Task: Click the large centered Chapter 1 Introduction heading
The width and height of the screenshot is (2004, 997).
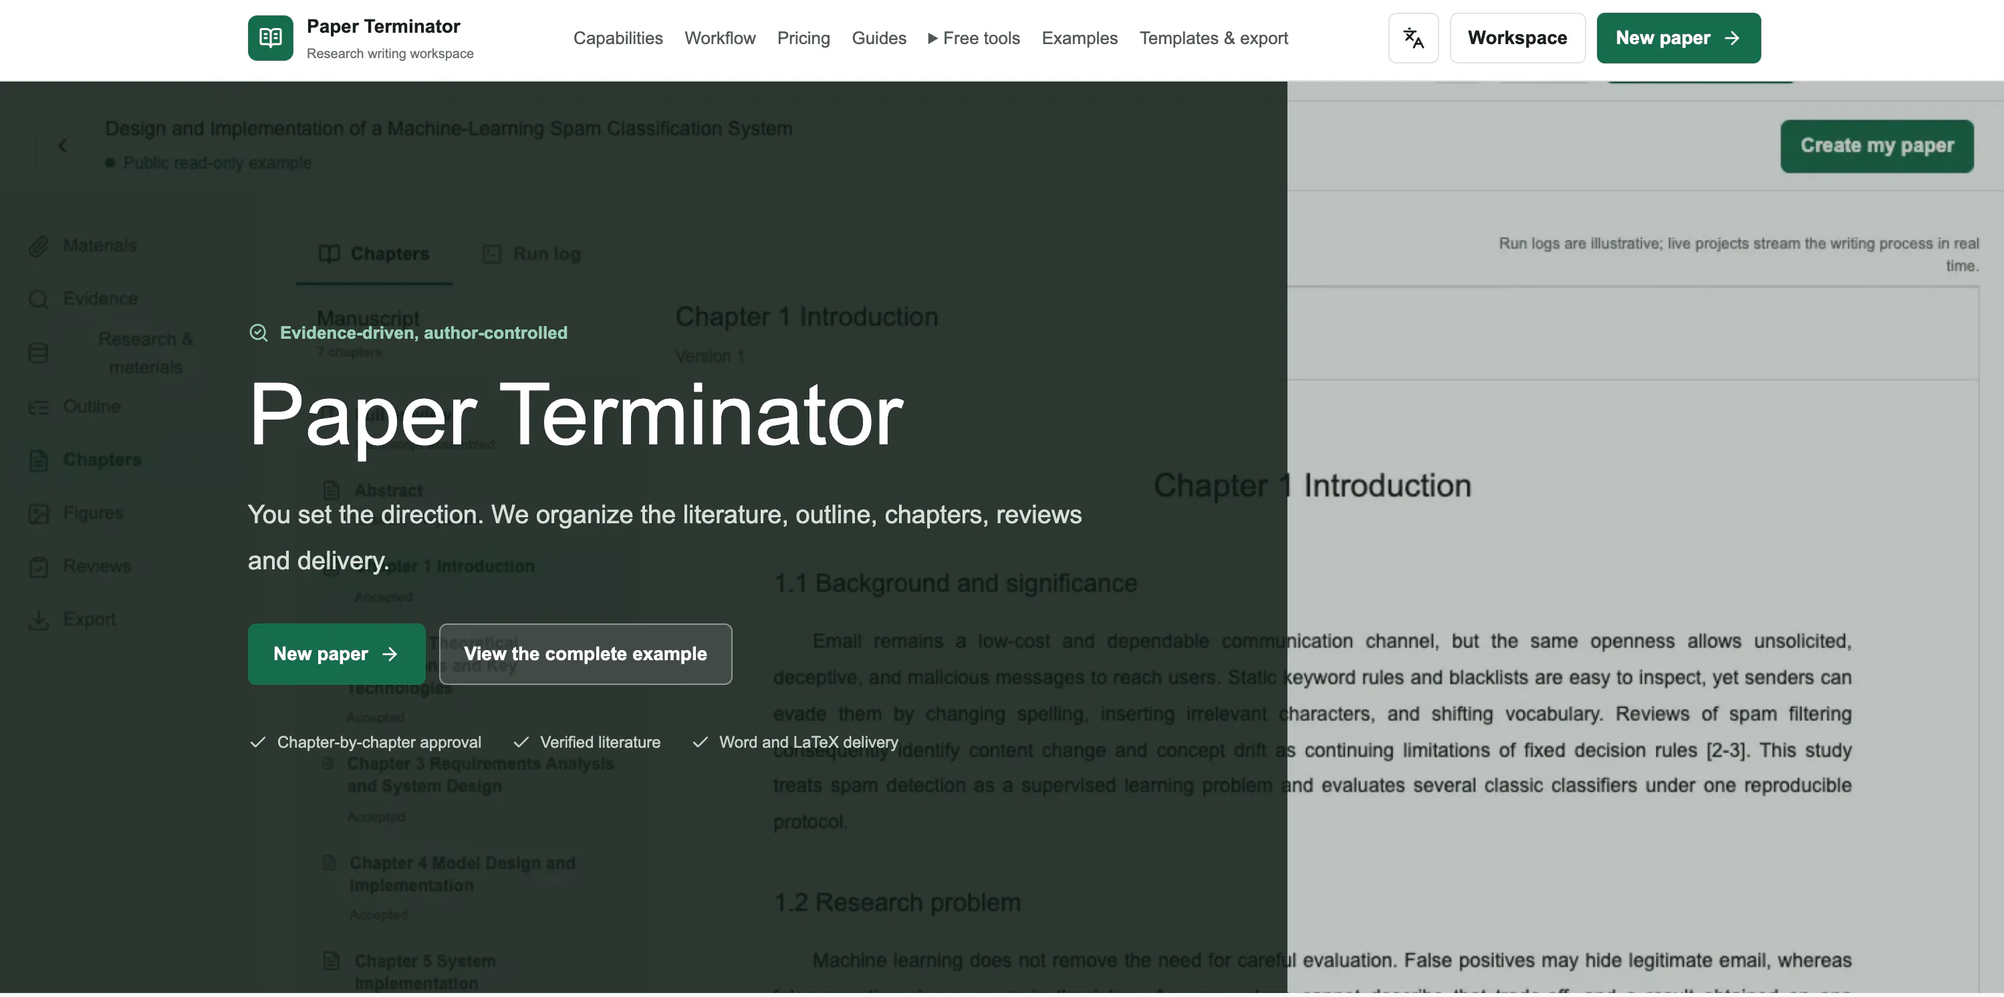Action: tap(1311, 485)
